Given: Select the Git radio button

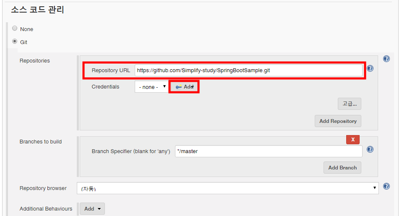Looking at the screenshot, I should [15, 41].
